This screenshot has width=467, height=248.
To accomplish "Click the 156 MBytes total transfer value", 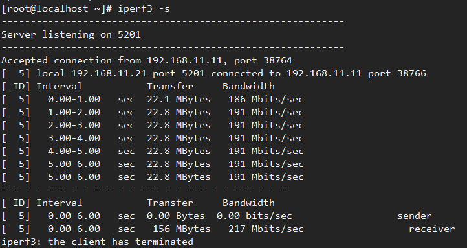I will (181, 229).
